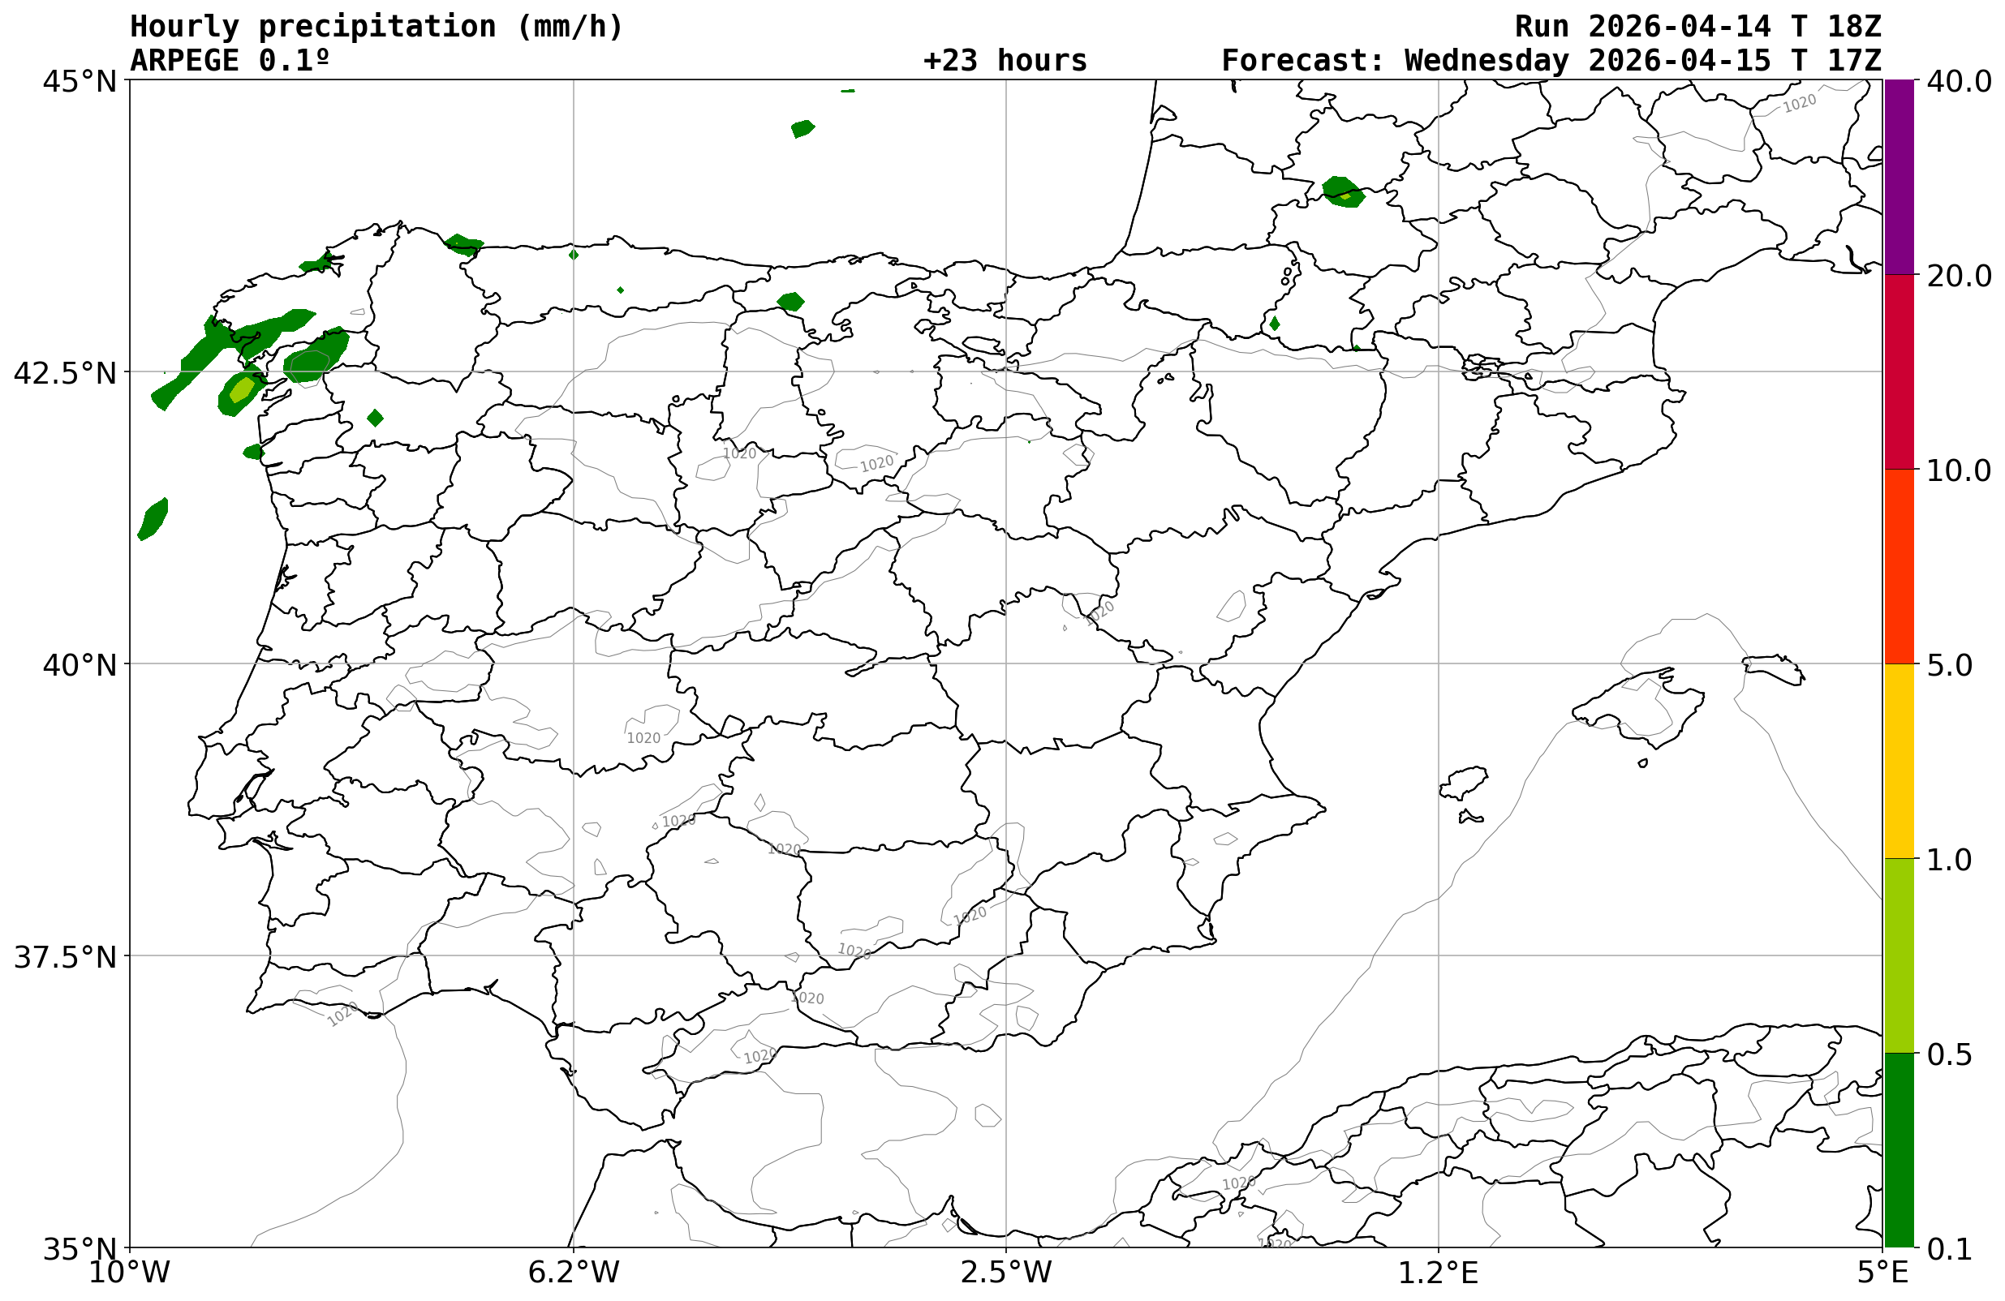Image resolution: width=2005 pixels, height=1301 pixels.
Task: Click the crimson 10–20 colorbar segment
Action: [1899, 371]
